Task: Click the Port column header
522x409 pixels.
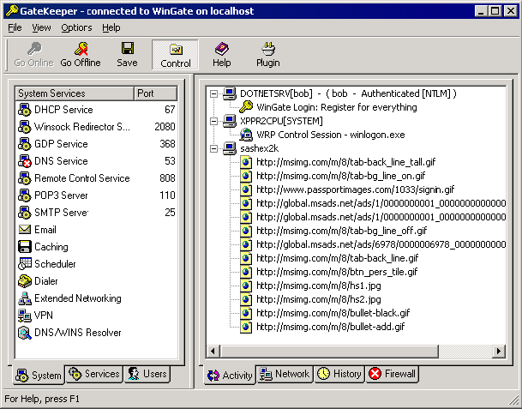Action: 155,93
